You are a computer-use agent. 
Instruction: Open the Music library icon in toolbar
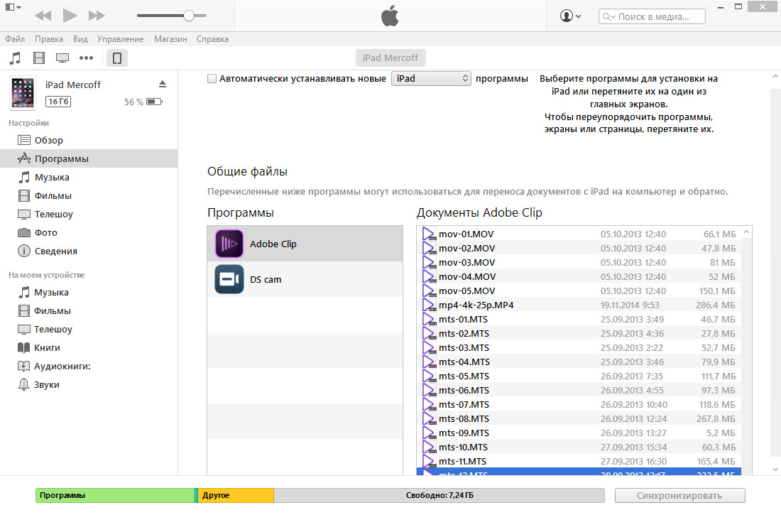[16, 58]
